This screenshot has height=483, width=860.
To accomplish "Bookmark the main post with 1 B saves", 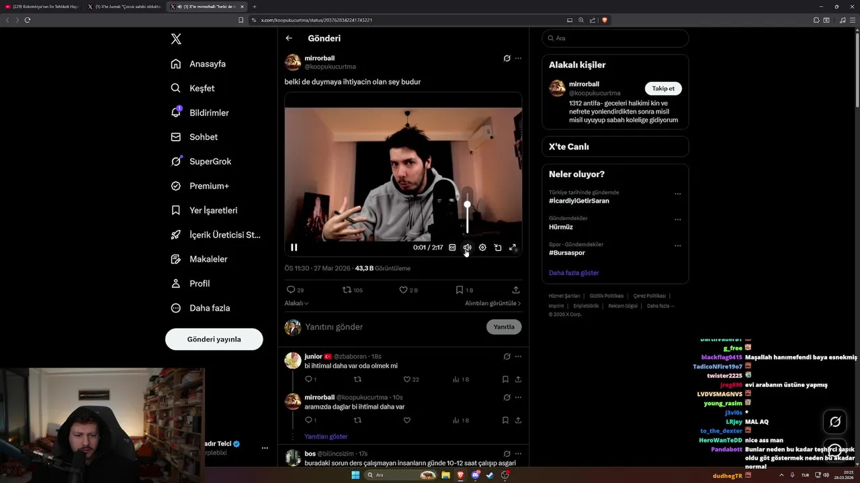I will 460,290.
